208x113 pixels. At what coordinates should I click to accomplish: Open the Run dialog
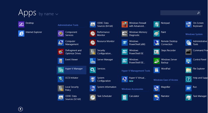click(x=191, y=88)
